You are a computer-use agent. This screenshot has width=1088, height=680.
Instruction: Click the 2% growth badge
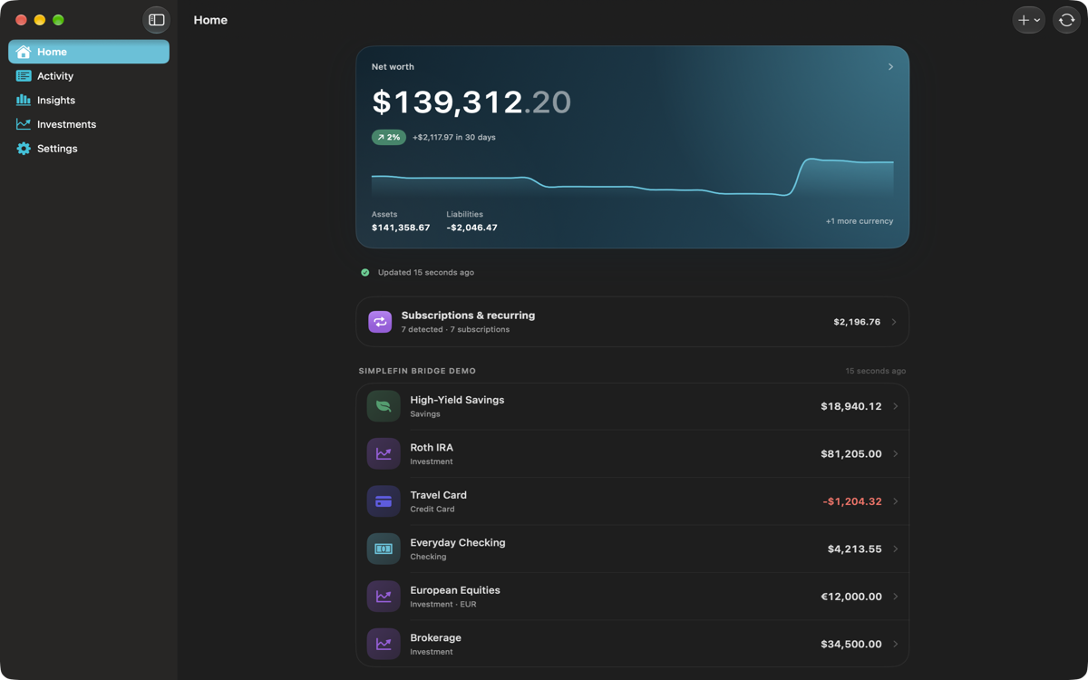(389, 138)
